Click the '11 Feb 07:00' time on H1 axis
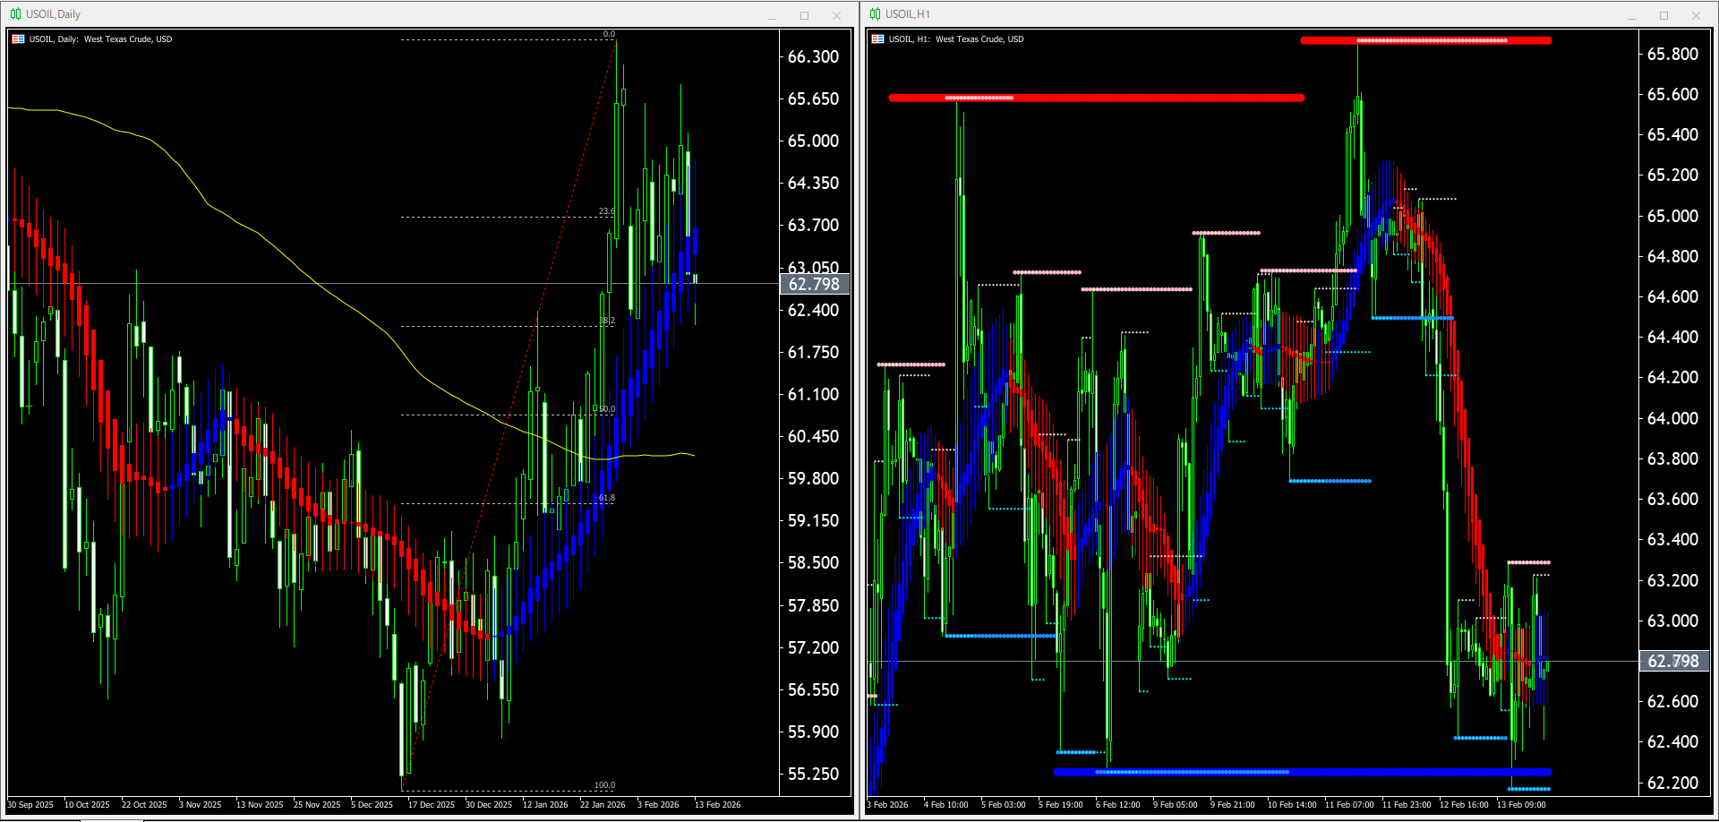The height and width of the screenshot is (822, 1719). 1349,805
